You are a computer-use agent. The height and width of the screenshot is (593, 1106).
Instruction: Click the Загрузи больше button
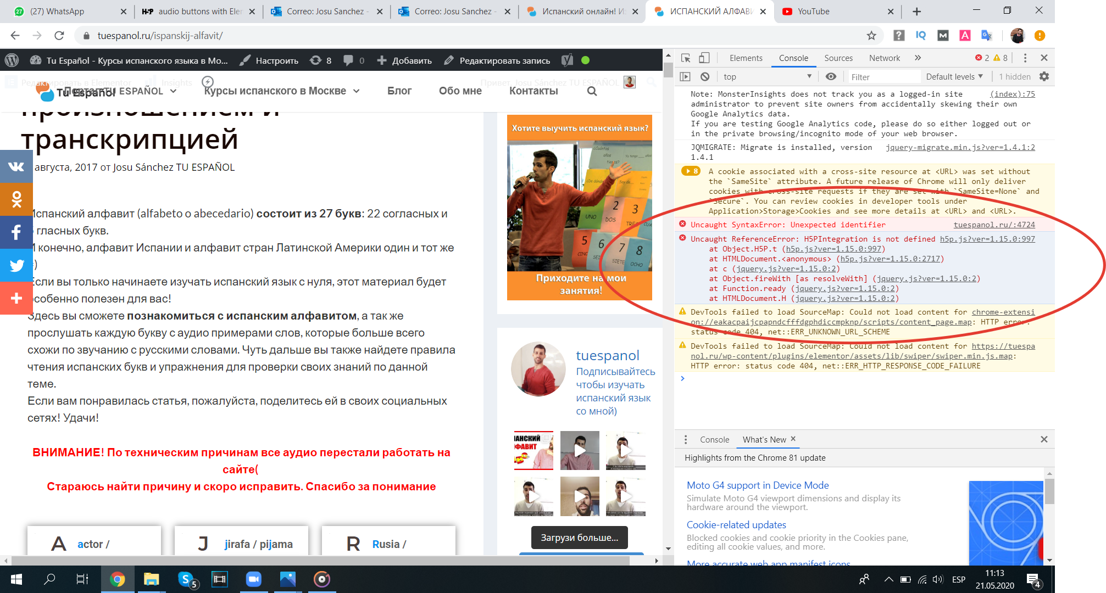[x=579, y=538]
